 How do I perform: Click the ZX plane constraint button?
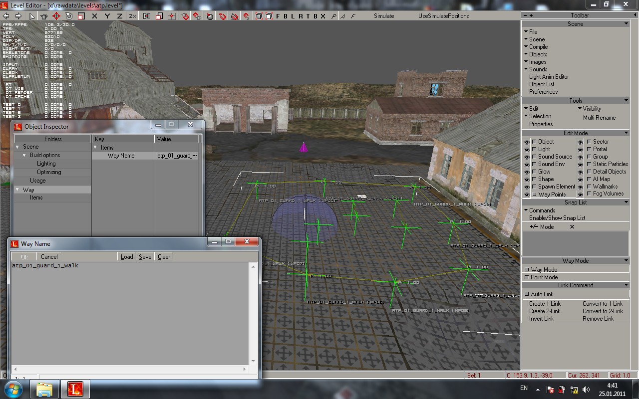133,16
